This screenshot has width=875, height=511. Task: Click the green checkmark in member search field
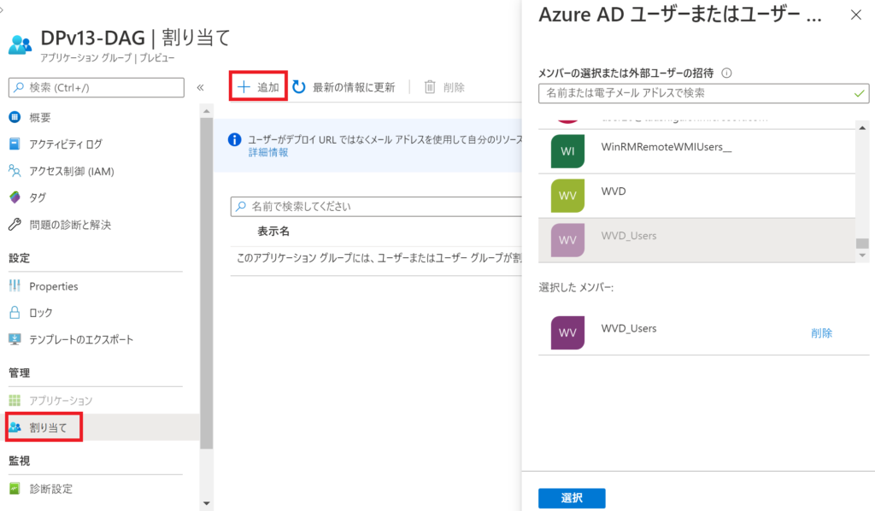(860, 93)
